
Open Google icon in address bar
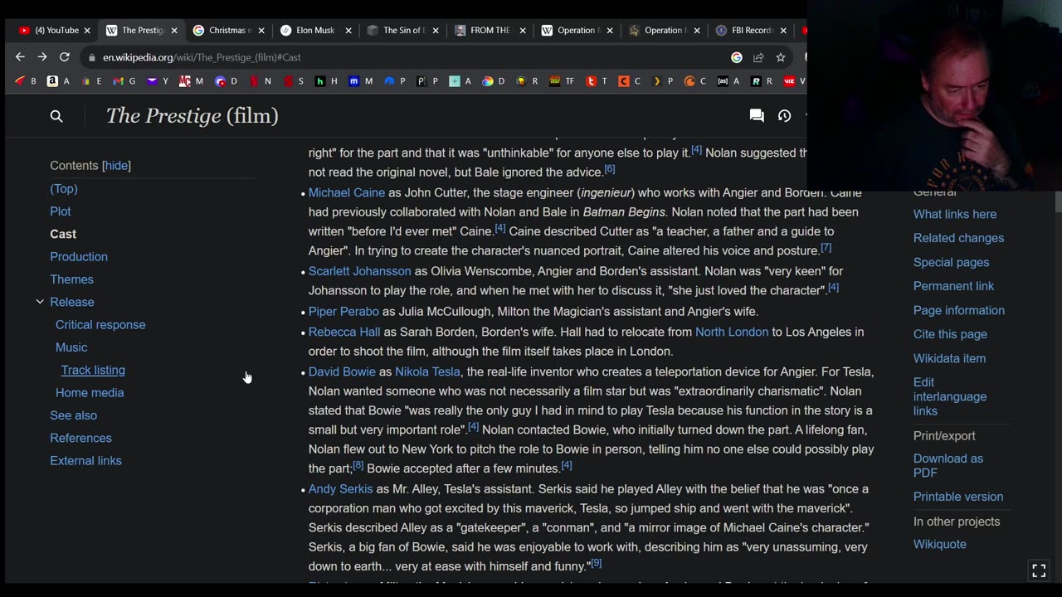pyautogui.click(x=737, y=57)
